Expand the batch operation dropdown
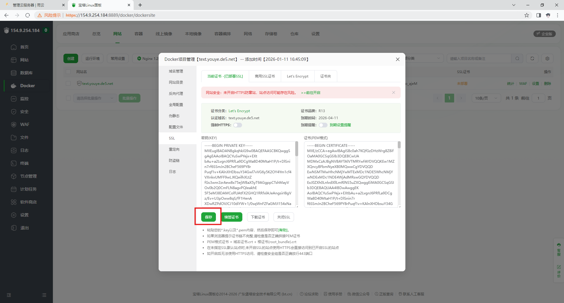 point(95,98)
